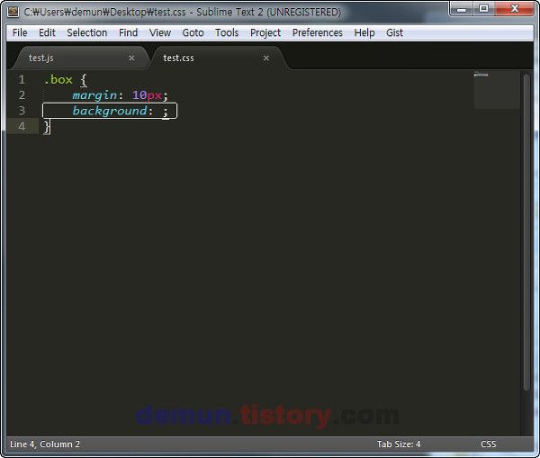Open the Gist menu
The height and width of the screenshot is (458, 540).
pos(394,32)
